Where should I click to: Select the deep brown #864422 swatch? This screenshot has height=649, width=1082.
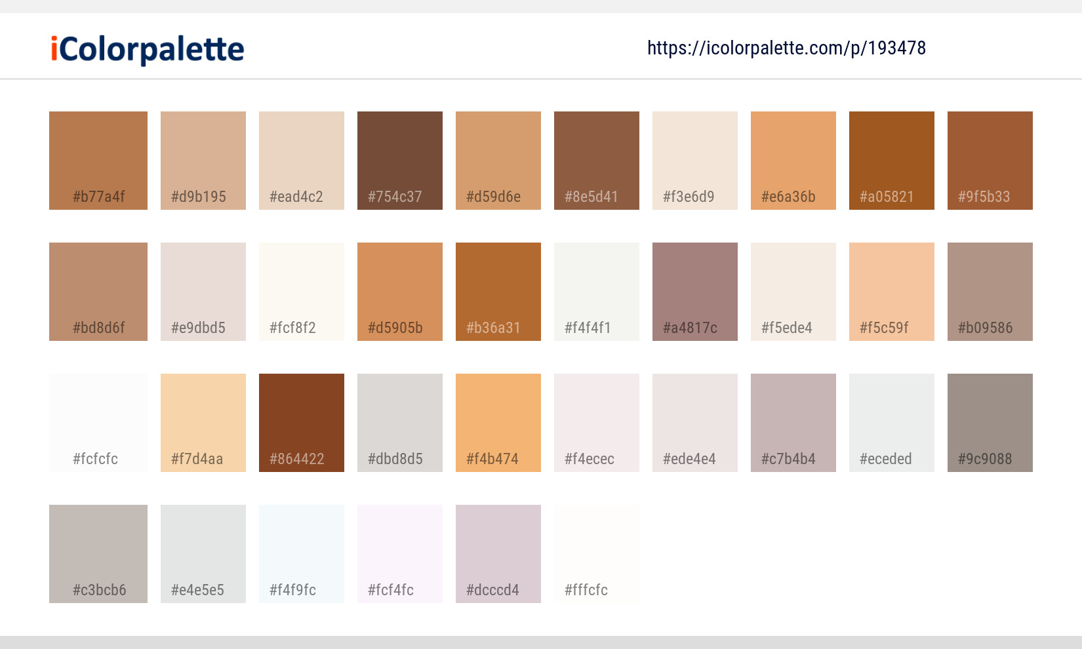[x=301, y=422]
